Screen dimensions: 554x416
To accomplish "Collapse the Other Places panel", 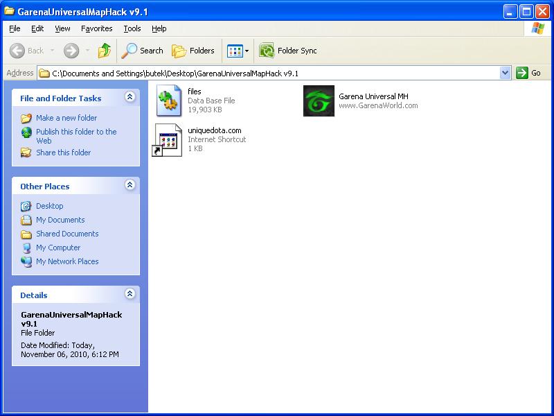I will click(130, 184).
